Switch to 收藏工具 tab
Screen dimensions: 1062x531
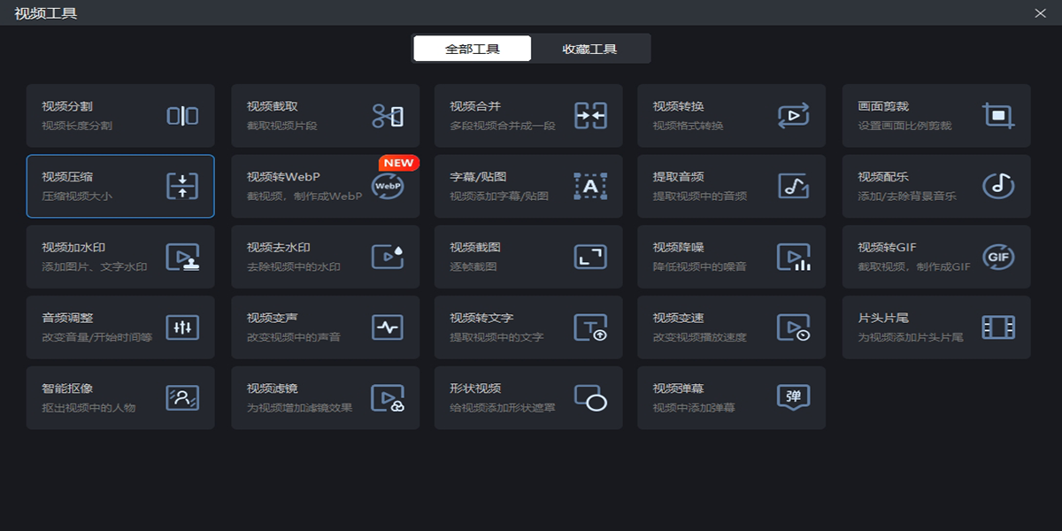tap(589, 49)
